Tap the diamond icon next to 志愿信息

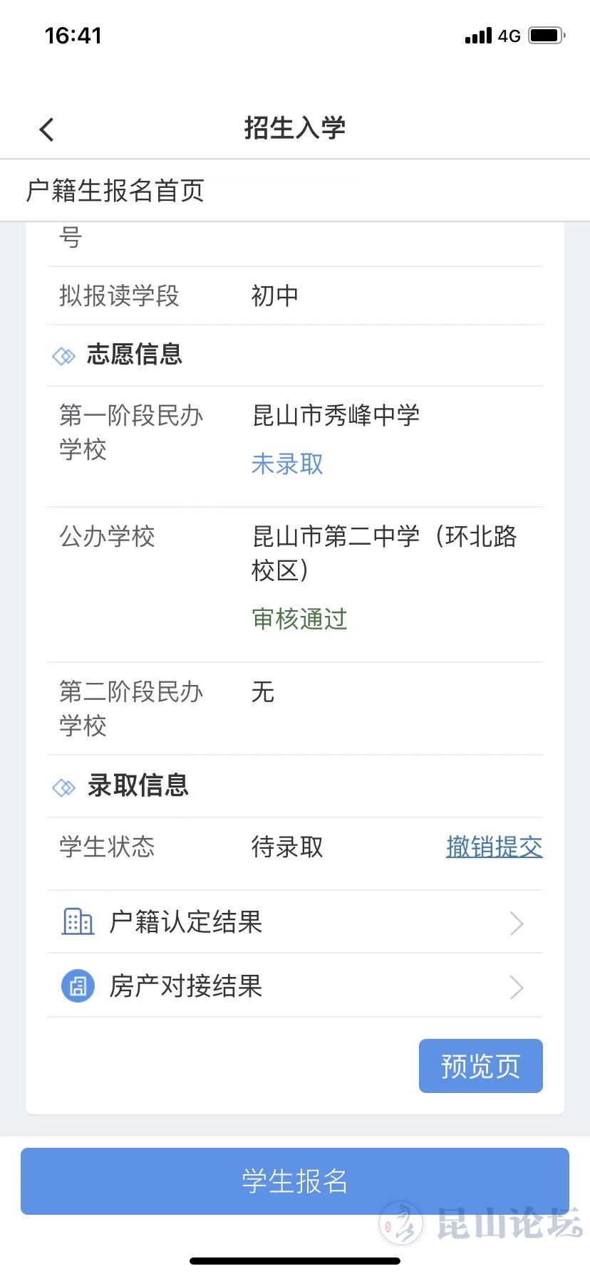[64, 355]
